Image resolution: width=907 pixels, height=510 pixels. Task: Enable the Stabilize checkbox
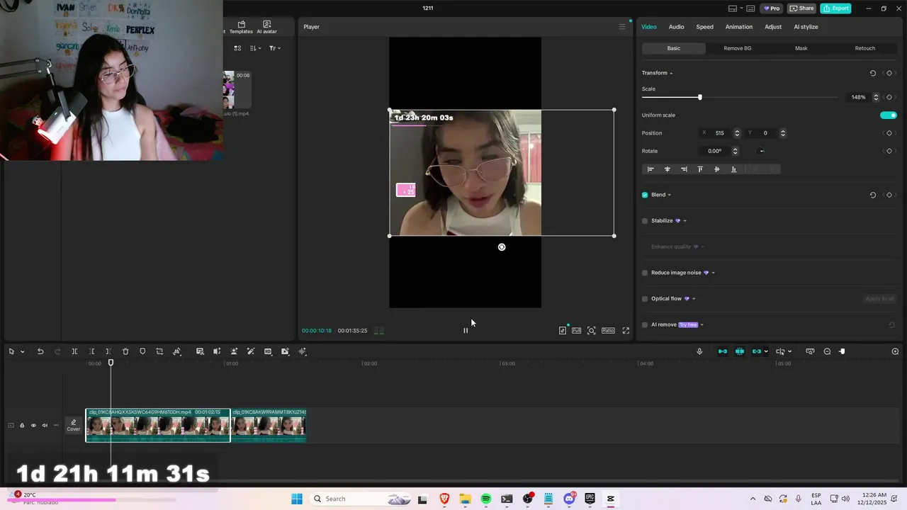(645, 221)
